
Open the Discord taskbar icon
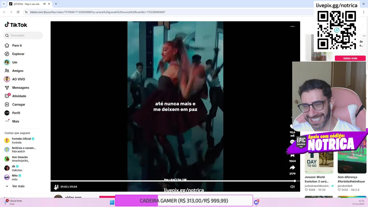pyautogui.click(x=256, y=202)
